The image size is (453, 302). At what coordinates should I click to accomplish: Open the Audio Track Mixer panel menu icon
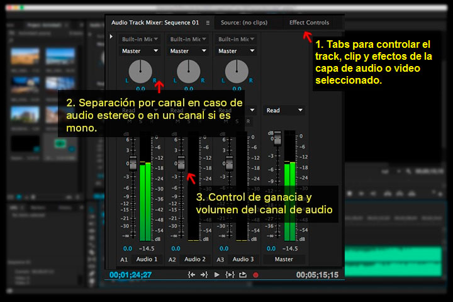(208, 23)
